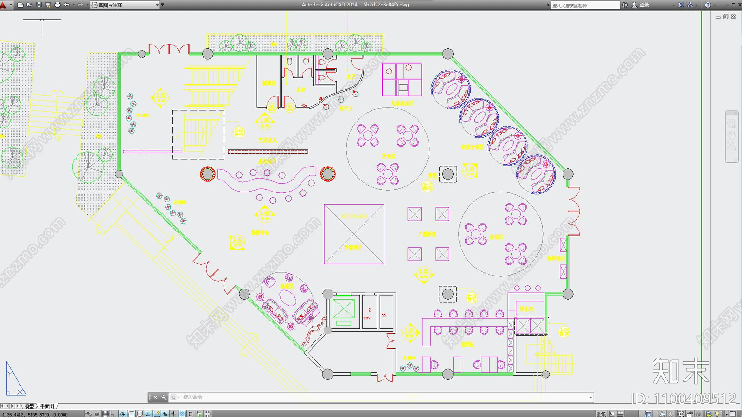Close the command line with X button
The width and height of the screenshot is (742, 417).
coord(155,397)
